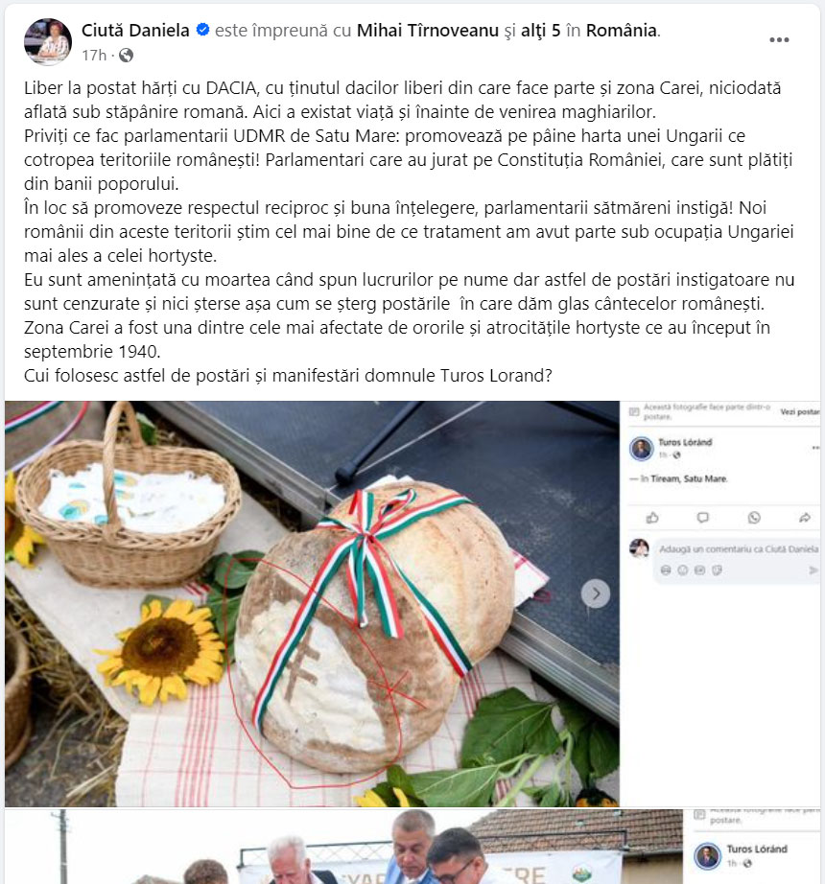The height and width of the screenshot is (884, 825).
Task: Open Mihai Tîrnoveanu's tagged profile
Action: tap(428, 30)
